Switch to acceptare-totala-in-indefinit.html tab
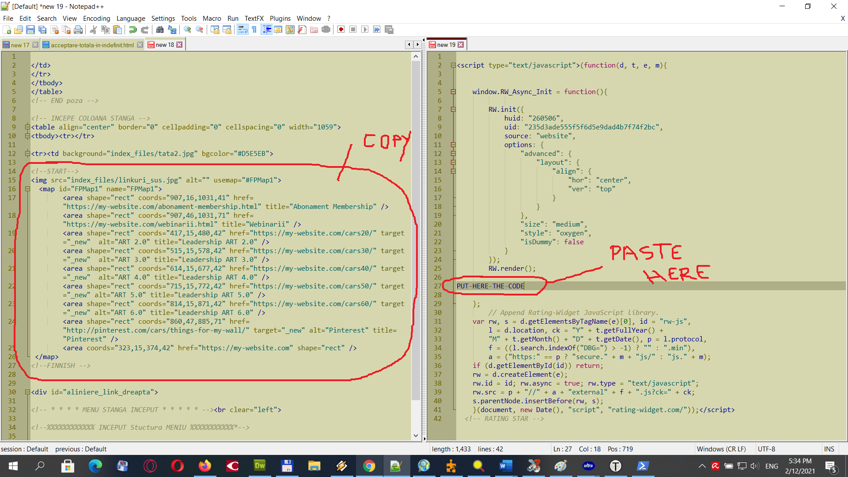 click(x=92, y=45)
